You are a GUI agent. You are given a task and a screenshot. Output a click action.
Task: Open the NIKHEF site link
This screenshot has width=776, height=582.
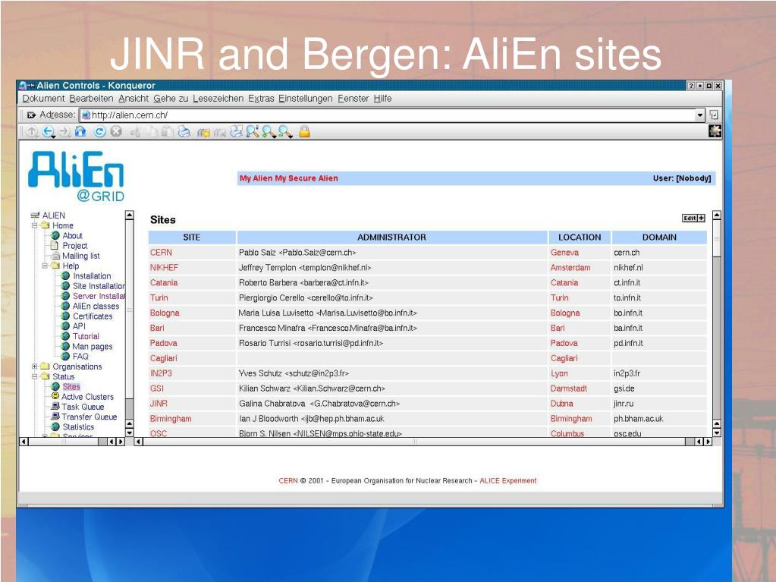coord(164,268)
